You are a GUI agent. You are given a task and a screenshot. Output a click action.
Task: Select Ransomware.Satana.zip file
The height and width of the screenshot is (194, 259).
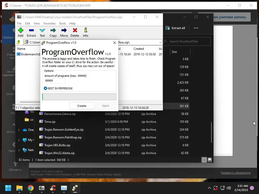pos(60,114)
